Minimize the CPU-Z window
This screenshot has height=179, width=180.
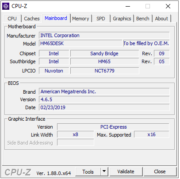[128, 6]
